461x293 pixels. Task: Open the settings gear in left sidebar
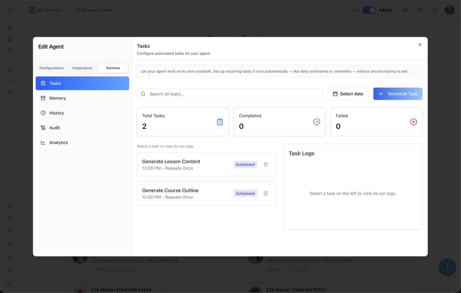point(10,270)
